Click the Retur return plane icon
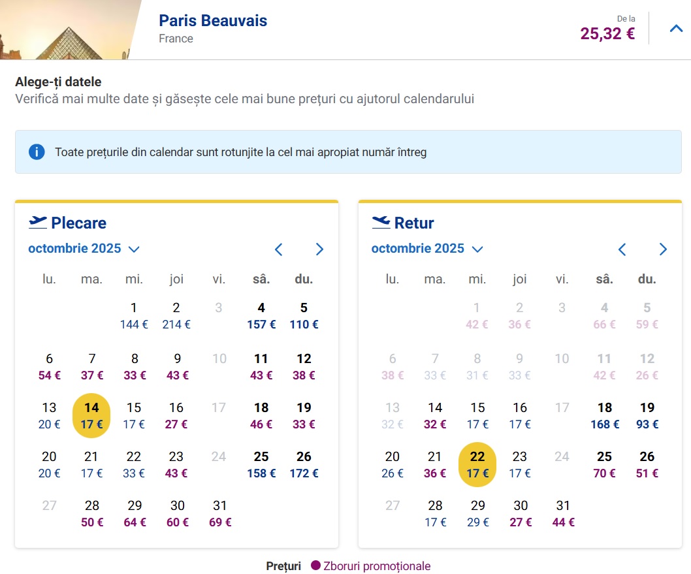Viewport: 691px width, 574px height. pos(381,222)
